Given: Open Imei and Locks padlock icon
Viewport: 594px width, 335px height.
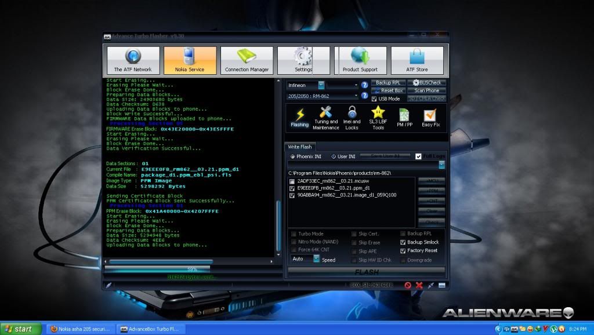Looking at the screenshot, I should (352, 116).
